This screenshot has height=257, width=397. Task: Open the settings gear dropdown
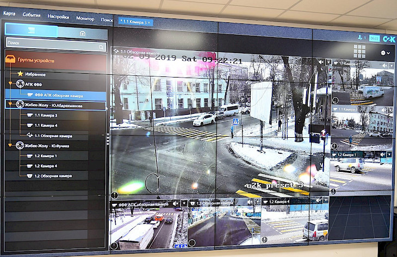(x=385, y=53)
